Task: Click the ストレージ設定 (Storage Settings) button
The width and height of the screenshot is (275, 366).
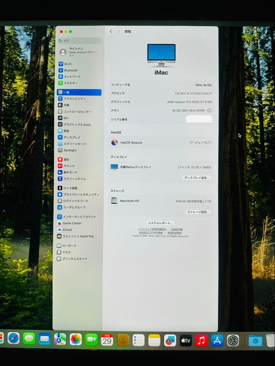Action: point(198,212)
